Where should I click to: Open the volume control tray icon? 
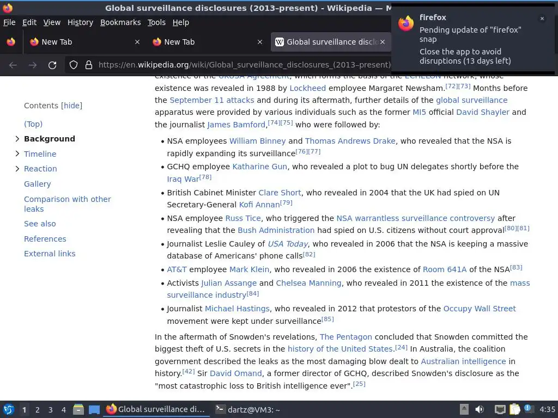[480, 409]
